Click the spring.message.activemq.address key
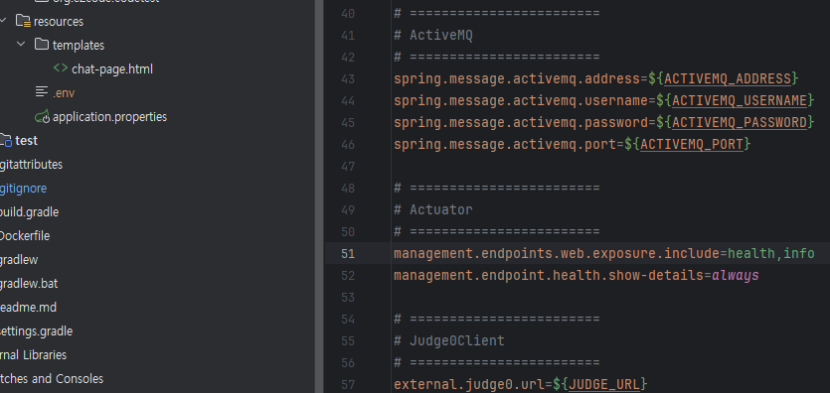The height and width of the screenshot is (393, 830). (x=517, y=79)
